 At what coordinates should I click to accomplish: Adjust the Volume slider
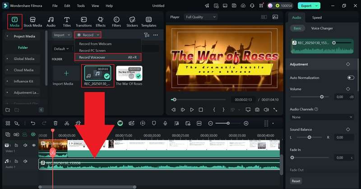point(310,97)
